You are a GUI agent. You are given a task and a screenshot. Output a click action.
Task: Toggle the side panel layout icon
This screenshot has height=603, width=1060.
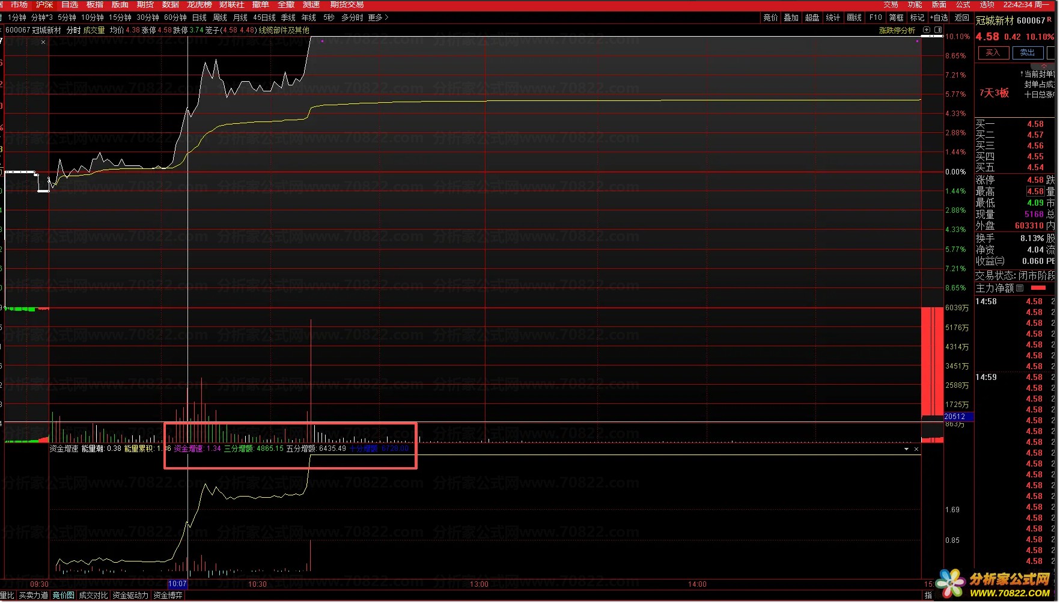point(938,30)
